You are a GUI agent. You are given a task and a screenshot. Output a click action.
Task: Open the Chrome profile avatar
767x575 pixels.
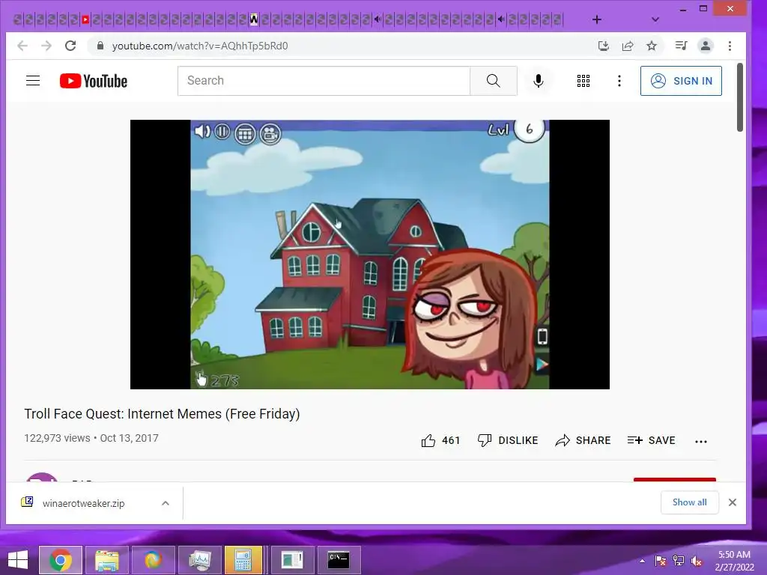point(706,46)
